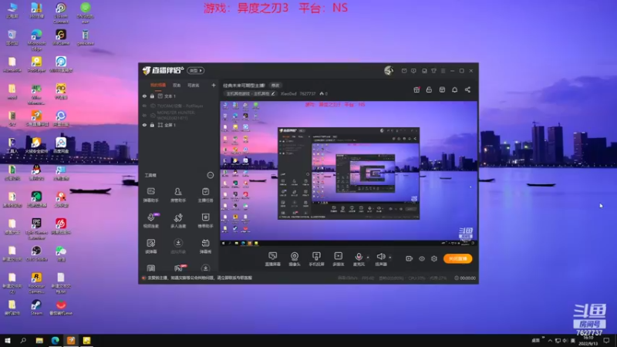Add a 摄像头 camera source
Image resolution: width=617 pixels, height=347 pixels.
[295, 259]
